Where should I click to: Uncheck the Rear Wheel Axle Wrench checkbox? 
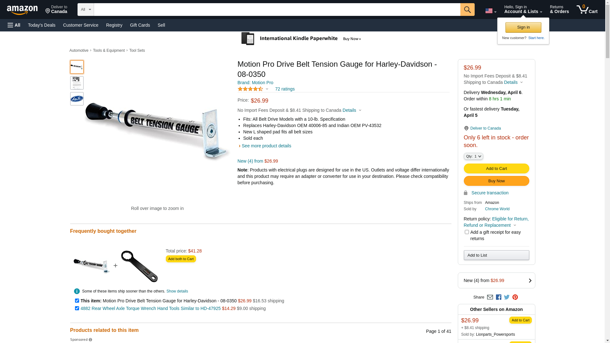pyautogui.click(x=77, y=308)
